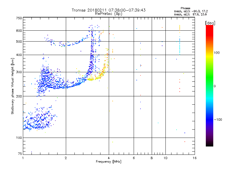Click the 600 km height axis label
The image size is (229, 172).
[19, 31]
